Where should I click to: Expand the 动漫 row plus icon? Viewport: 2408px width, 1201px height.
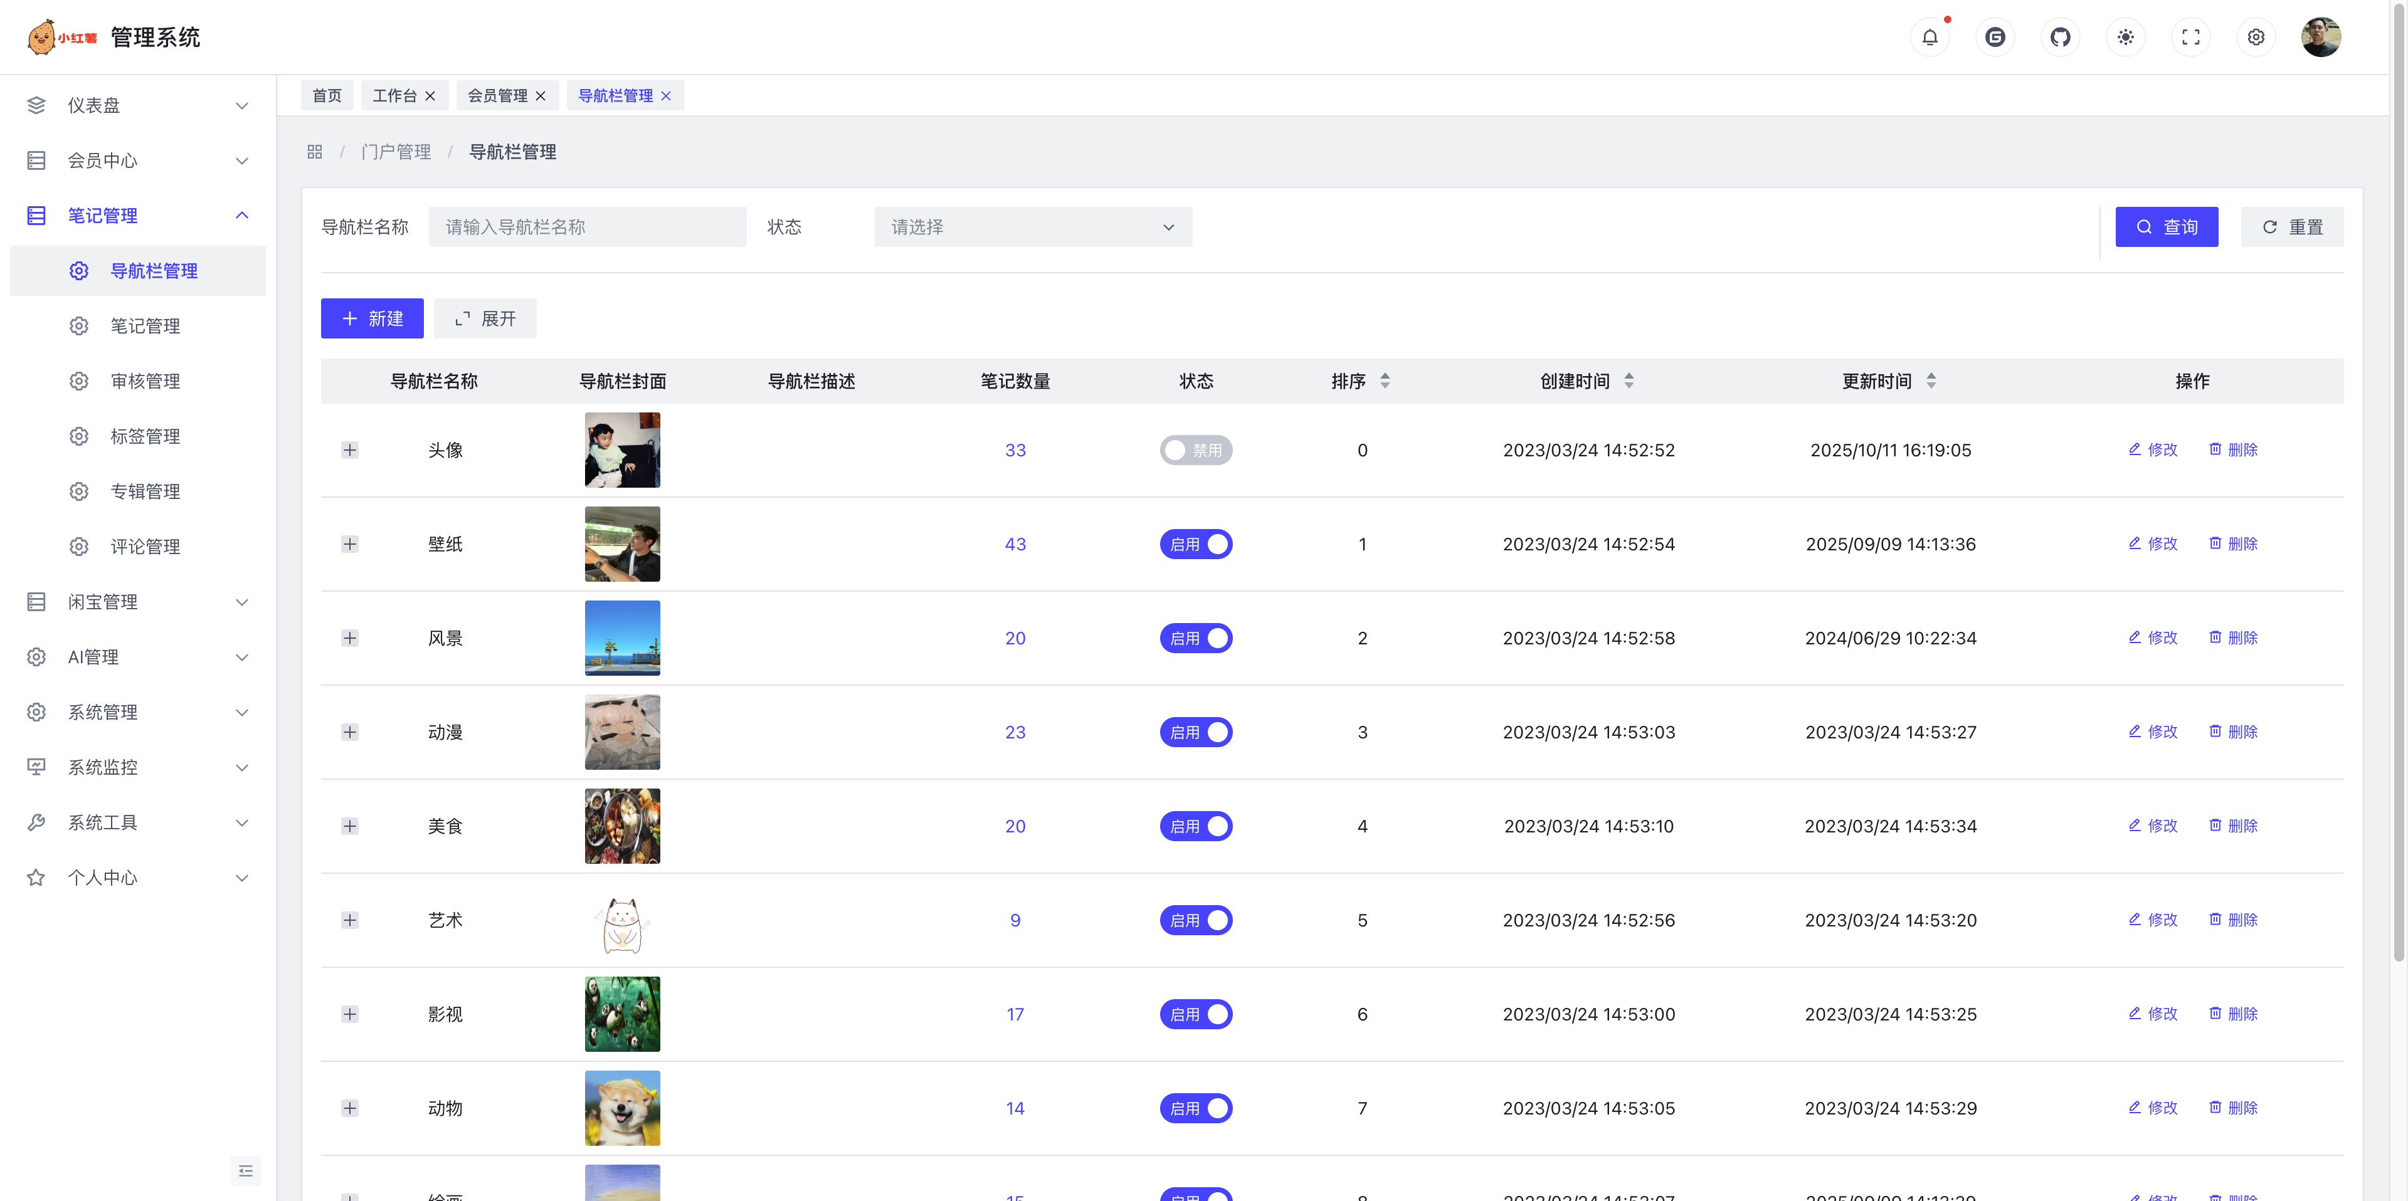(350, 732)
